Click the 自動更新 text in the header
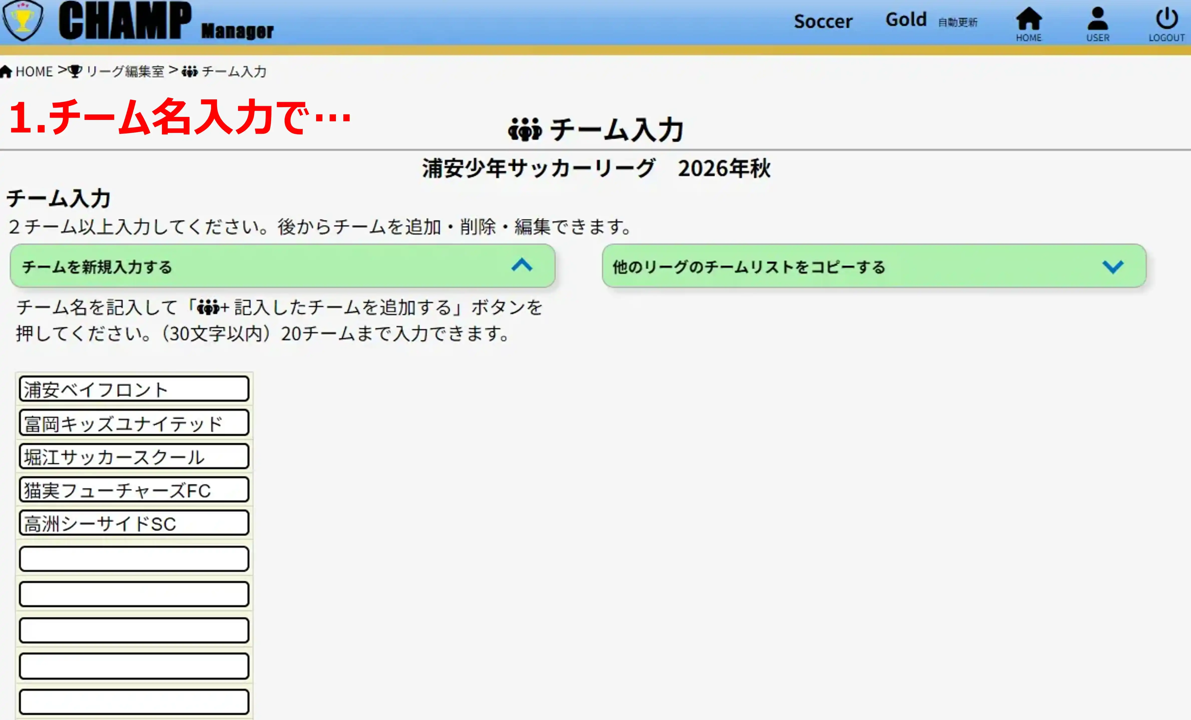 tap(957, 22)
